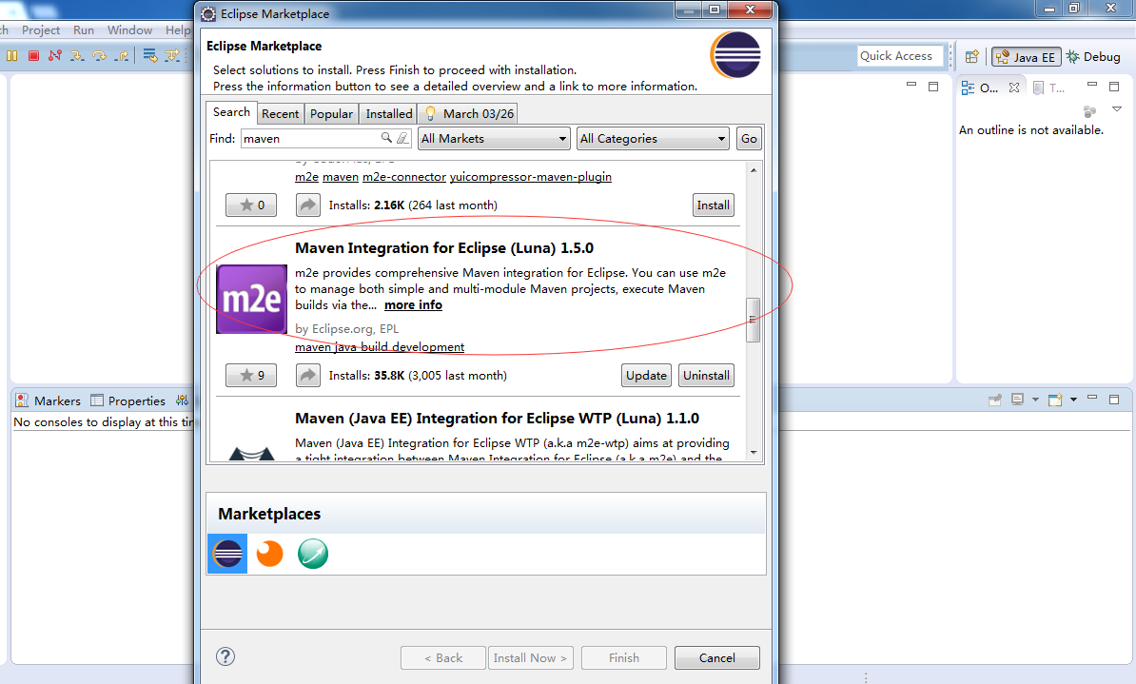Open the All Markets dropdown
The image size is (1136, 684).
[494, 138]
